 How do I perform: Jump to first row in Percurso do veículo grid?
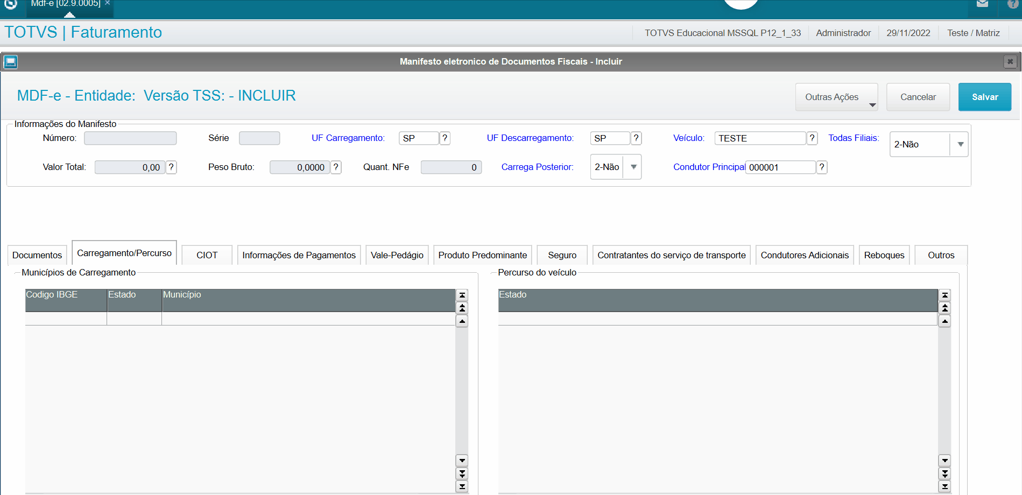click(945, 295)
